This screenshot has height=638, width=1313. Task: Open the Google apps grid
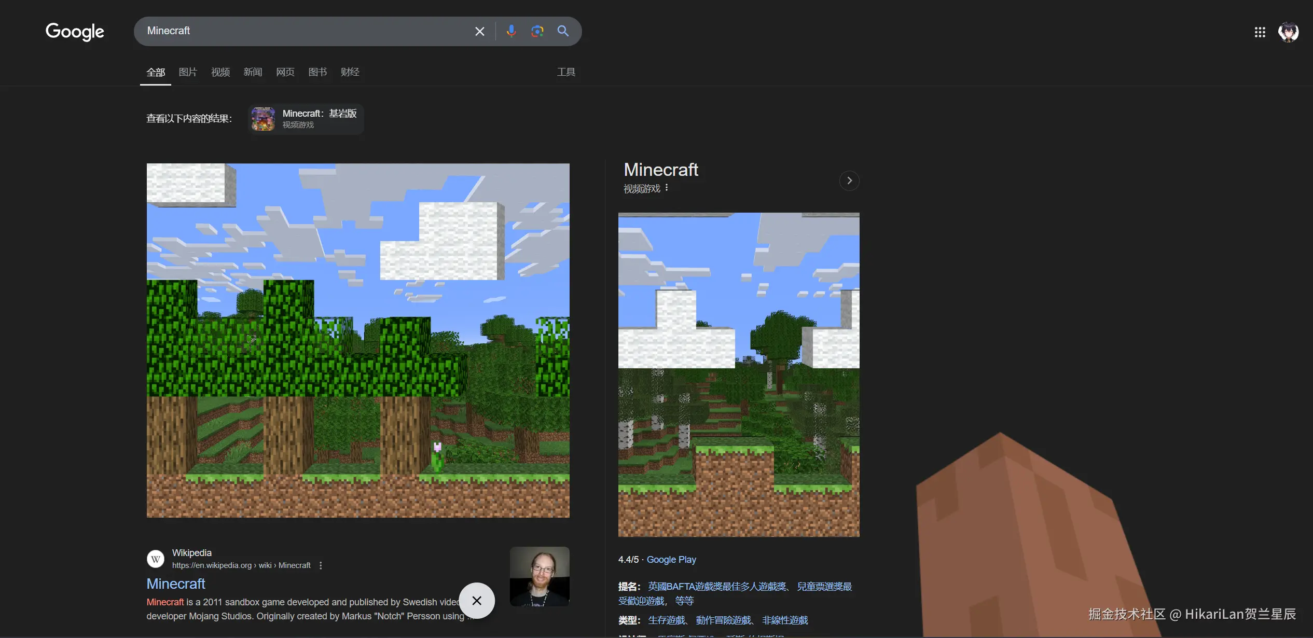coord(1260,32)
